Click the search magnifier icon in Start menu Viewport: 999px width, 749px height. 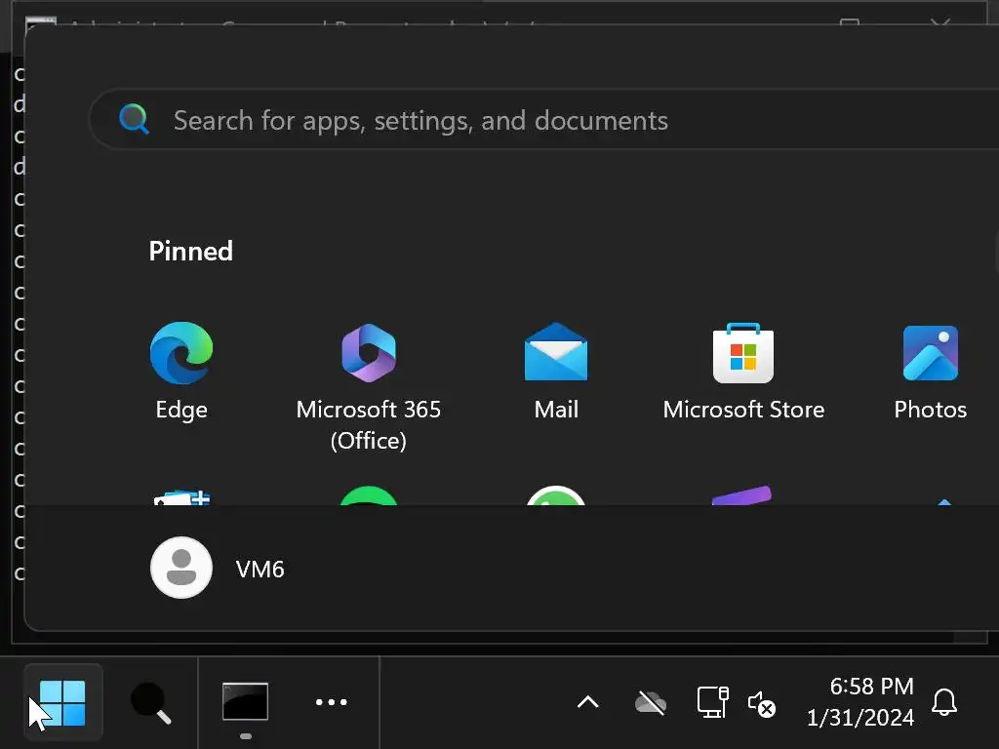[x=135, y=119]
